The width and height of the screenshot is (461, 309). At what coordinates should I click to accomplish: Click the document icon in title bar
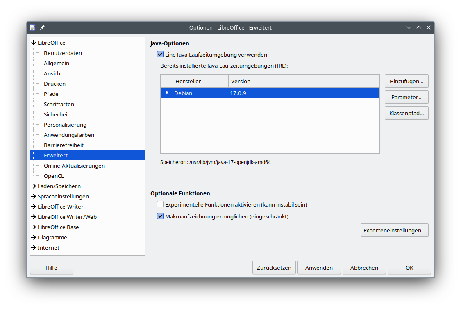(x=33, y=27)
